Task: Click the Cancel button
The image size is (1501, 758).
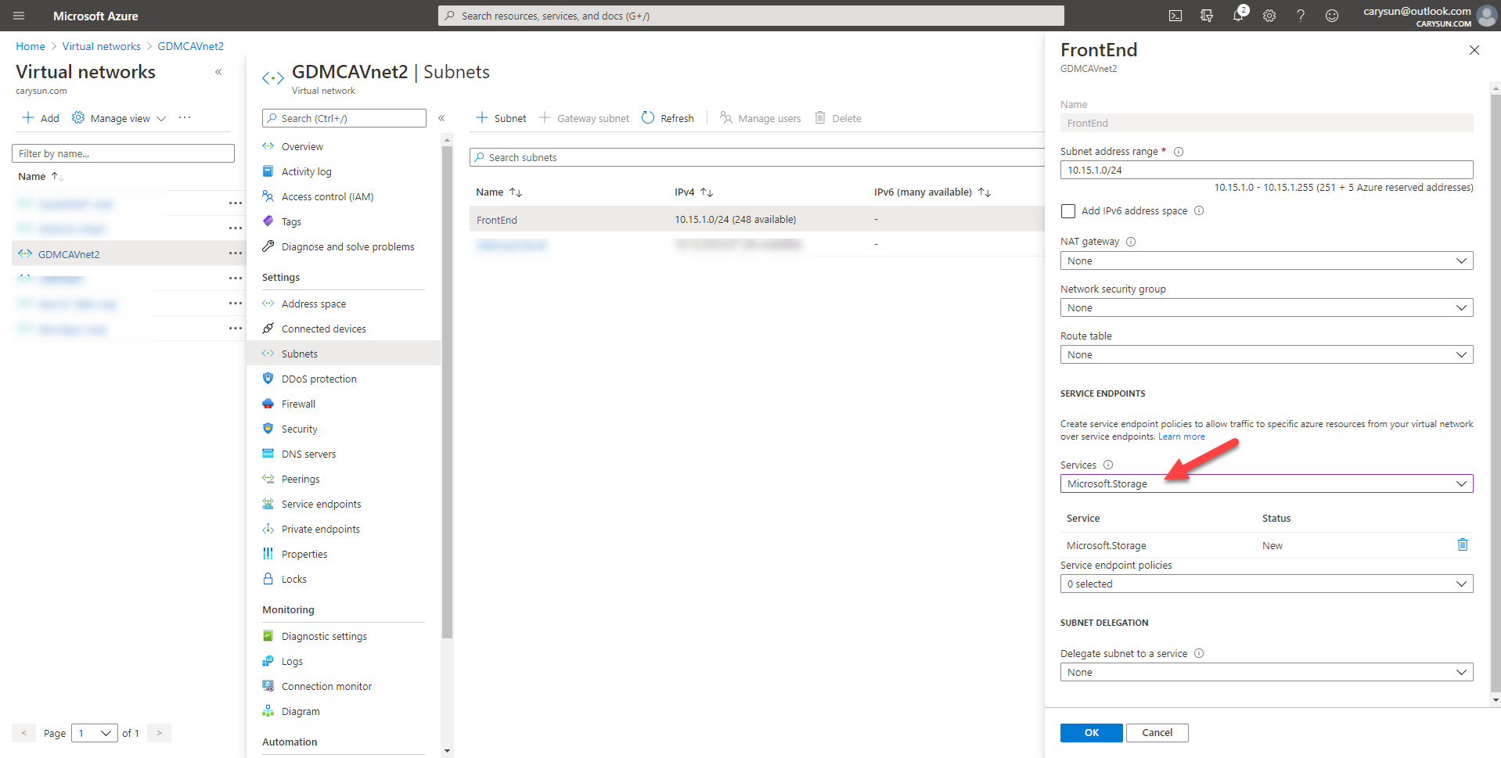Action: click(1157, 733)
